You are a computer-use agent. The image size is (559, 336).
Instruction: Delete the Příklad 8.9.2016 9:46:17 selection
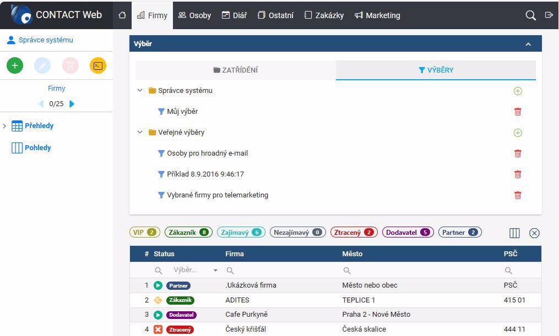click(x=518, y=174)
